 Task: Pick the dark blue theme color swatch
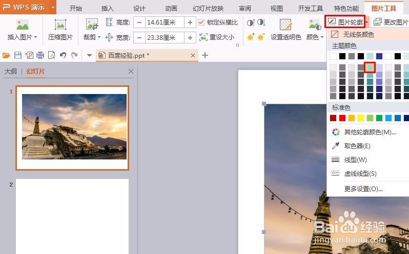pos(379,56)
